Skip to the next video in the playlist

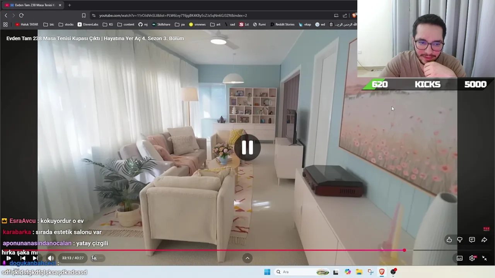point(35,258)
